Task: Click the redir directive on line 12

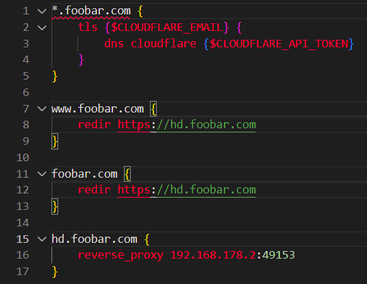Action: point(94,190)
